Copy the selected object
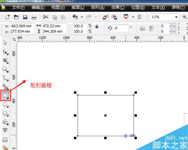 (x=55, y=17)
